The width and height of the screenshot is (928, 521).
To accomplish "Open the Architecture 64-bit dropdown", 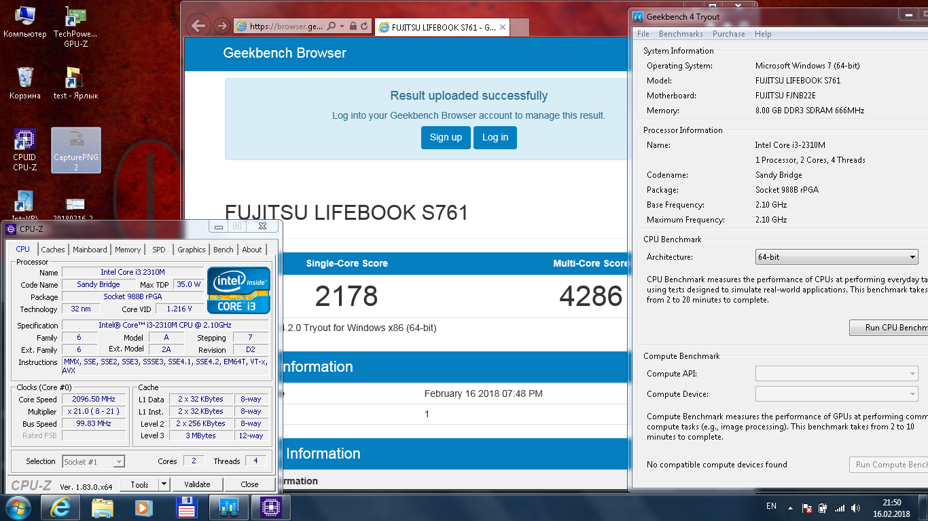I will click(837, 257).
